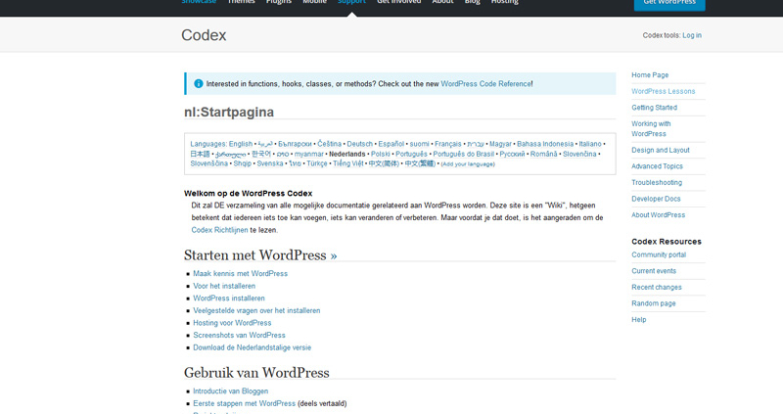Click the » arrow after Starten met WordPress
Screen dimensions: 783x414
(x=334, y=255)
